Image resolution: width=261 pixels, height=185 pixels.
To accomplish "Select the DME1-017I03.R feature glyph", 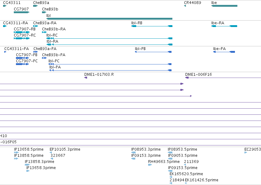I will (x=86, y=78).
